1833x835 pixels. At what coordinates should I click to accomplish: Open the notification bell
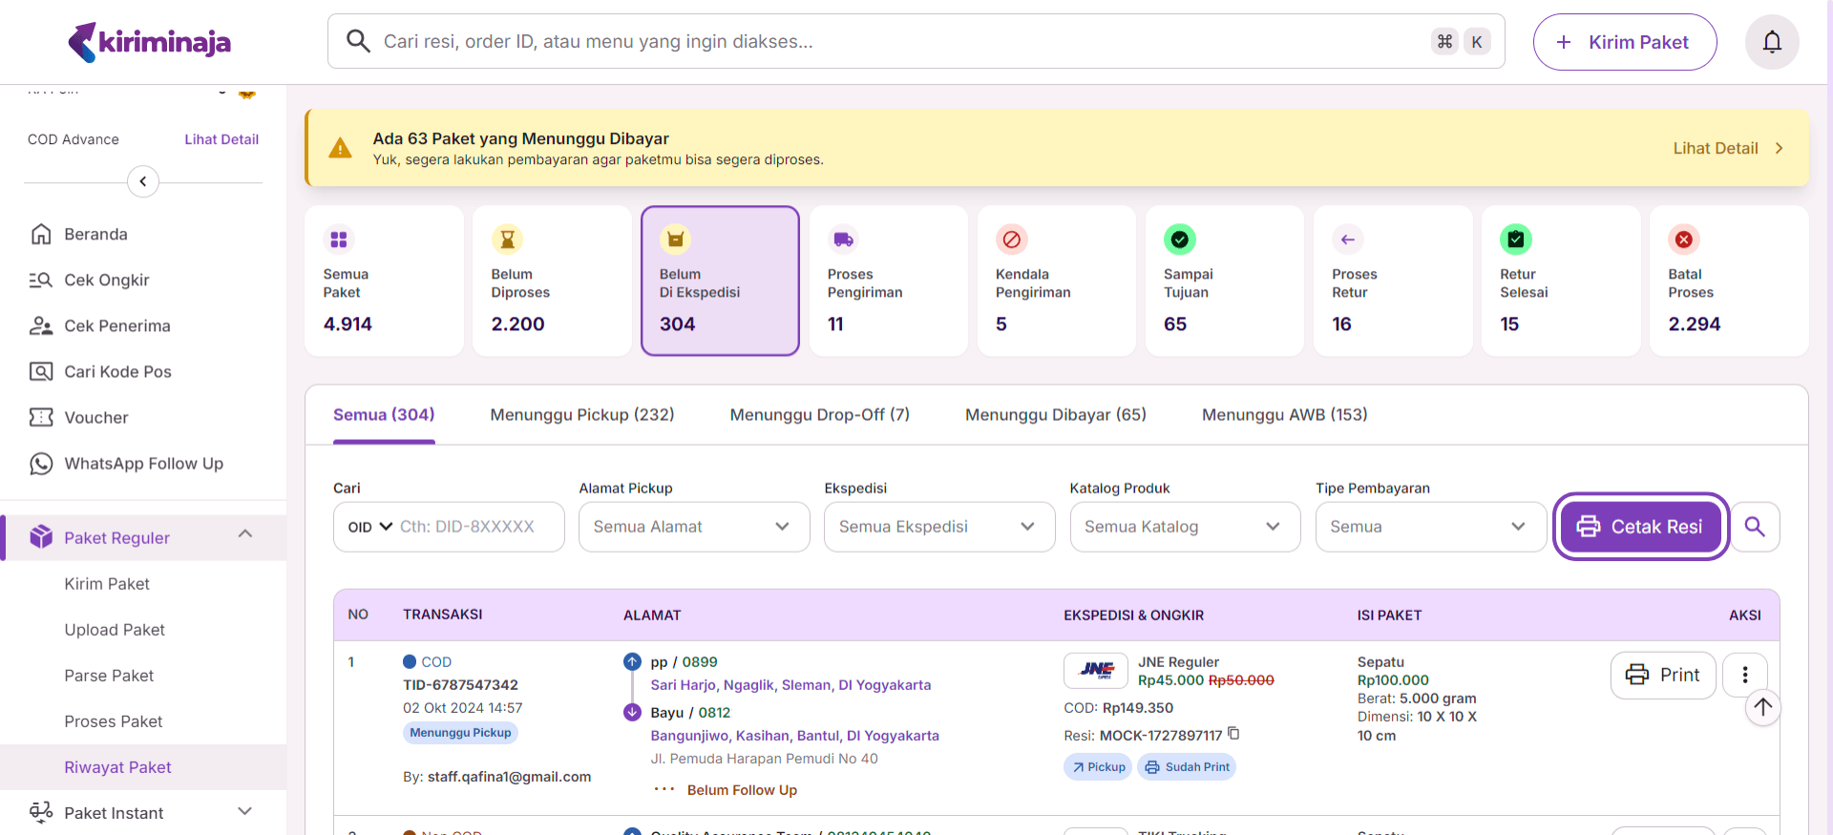pyautogui.click(x=1771, y=42)
